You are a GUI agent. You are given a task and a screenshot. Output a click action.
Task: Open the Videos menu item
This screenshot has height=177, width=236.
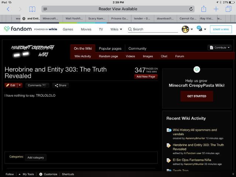point(130,56)
